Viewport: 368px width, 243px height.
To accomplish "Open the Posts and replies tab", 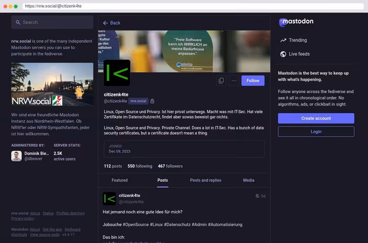I will pyautogui.click(x=206, y=180).
